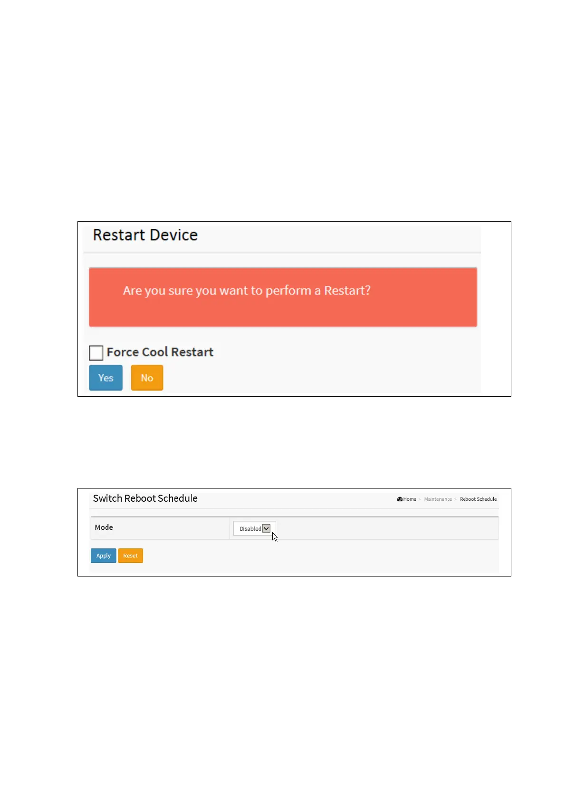The width and height of the screenshot is (566, 801).
Task: Tick the Force Cool Restart checkbox
Action: [96, 353]
